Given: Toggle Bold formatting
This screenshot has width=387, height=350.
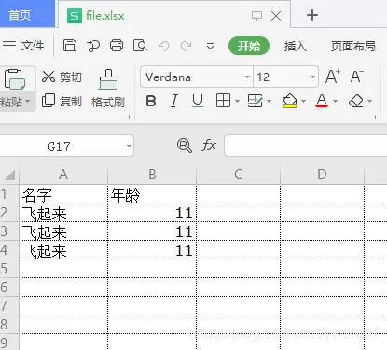Looking at the screenshot, I should pos(151,101).
